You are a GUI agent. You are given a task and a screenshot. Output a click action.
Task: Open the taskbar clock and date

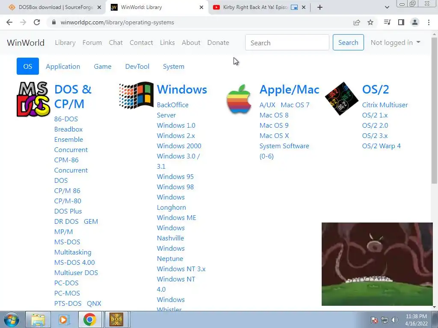pos(416,320)
